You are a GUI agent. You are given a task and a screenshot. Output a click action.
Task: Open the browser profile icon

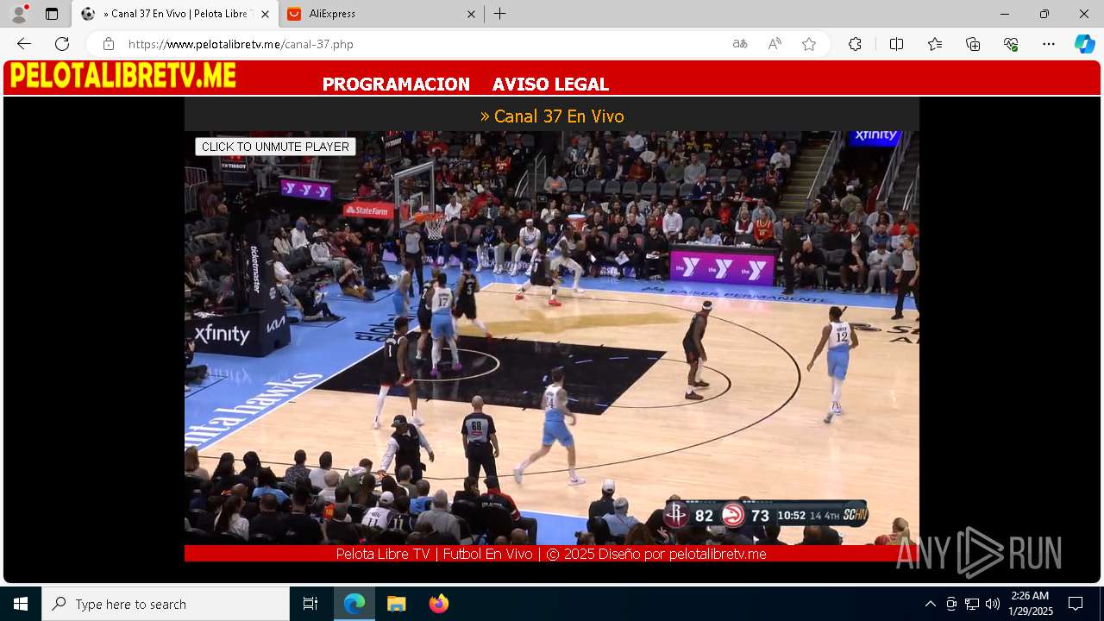click(19, 14)
